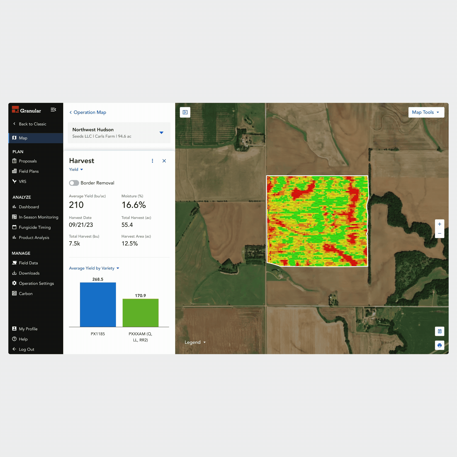Click the Fungicide Timing calendar icon

14,227
